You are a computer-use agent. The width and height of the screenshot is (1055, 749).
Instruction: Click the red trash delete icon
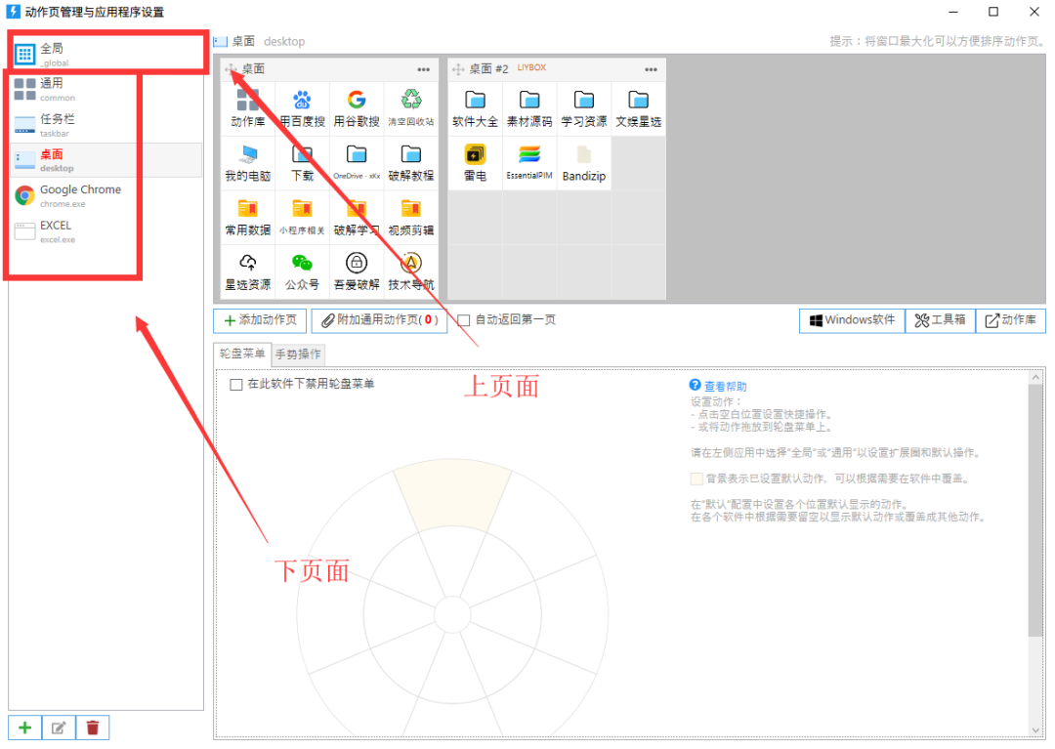pos(93,728)
